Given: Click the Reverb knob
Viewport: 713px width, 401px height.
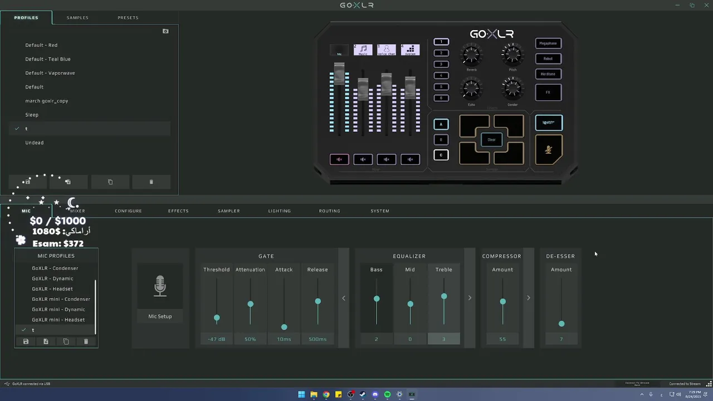Looking at the screenshot, I should 471,55.
